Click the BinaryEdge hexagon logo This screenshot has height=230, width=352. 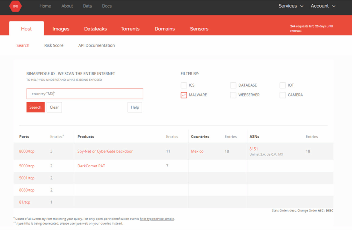pos(15,6)
